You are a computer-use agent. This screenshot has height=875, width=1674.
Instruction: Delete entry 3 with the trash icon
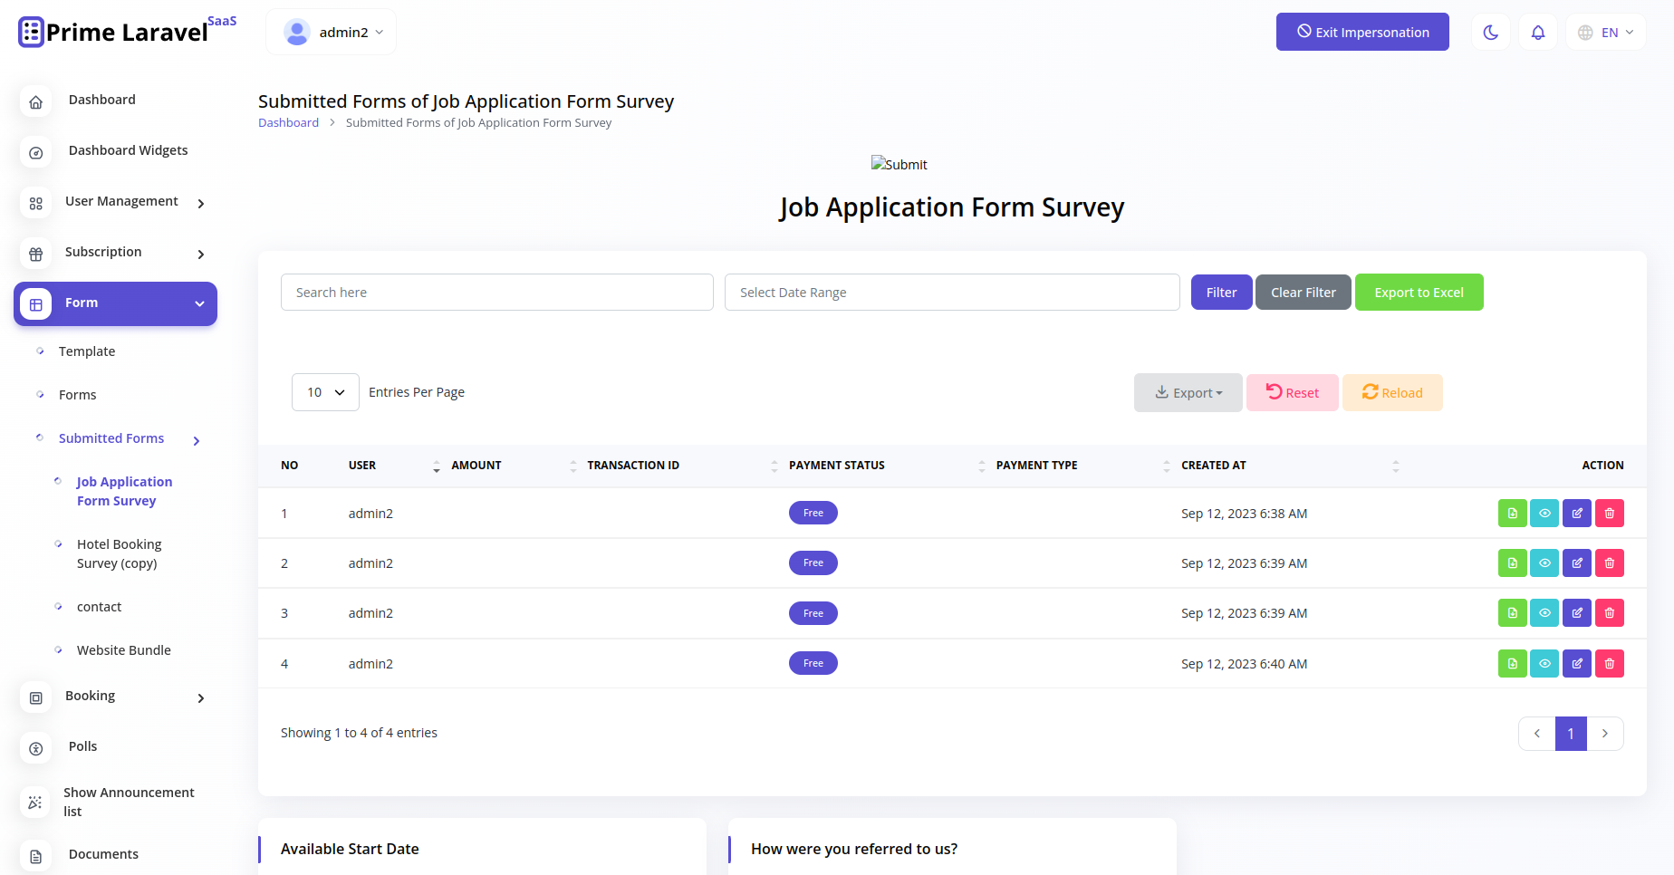[x=1610, y=612]
